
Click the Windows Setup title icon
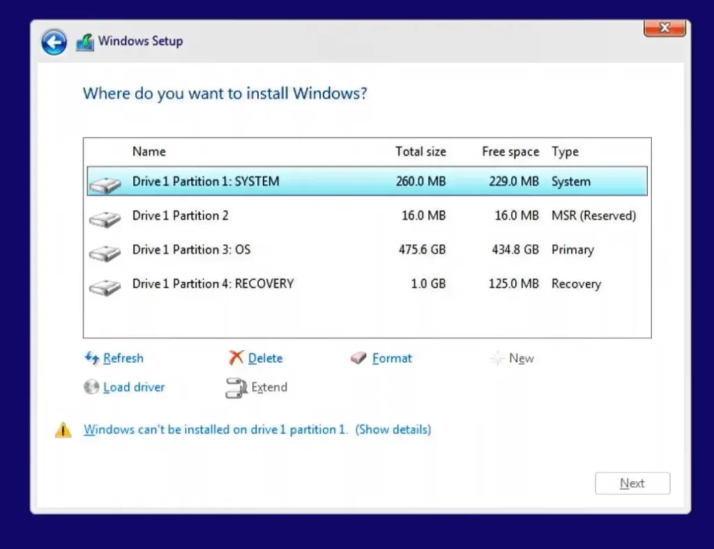point(85,43)
